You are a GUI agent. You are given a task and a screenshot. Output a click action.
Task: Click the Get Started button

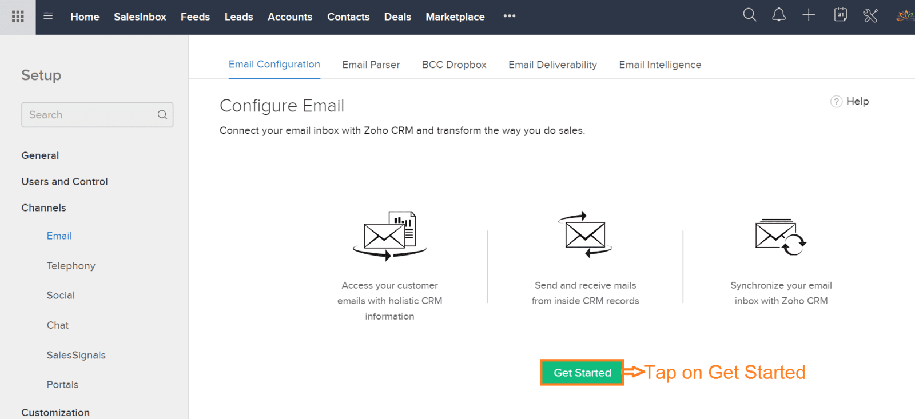click(582, 373)
